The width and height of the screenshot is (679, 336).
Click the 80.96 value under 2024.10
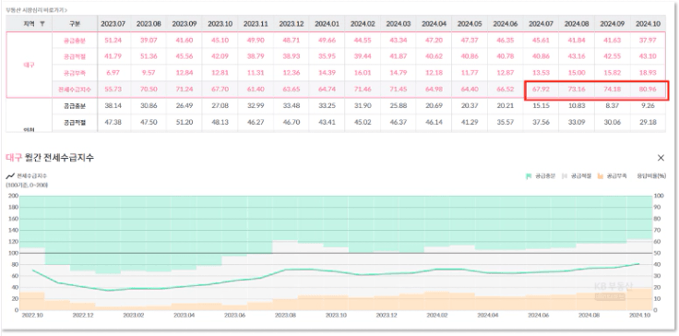(x=648, y=90)
